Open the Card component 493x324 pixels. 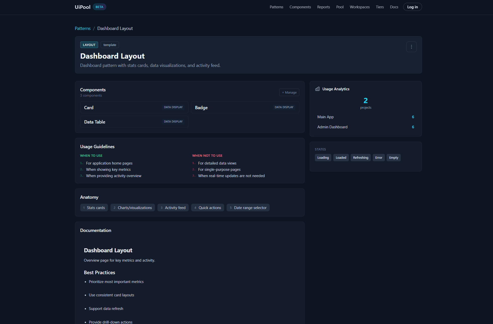tap(134, 107)
